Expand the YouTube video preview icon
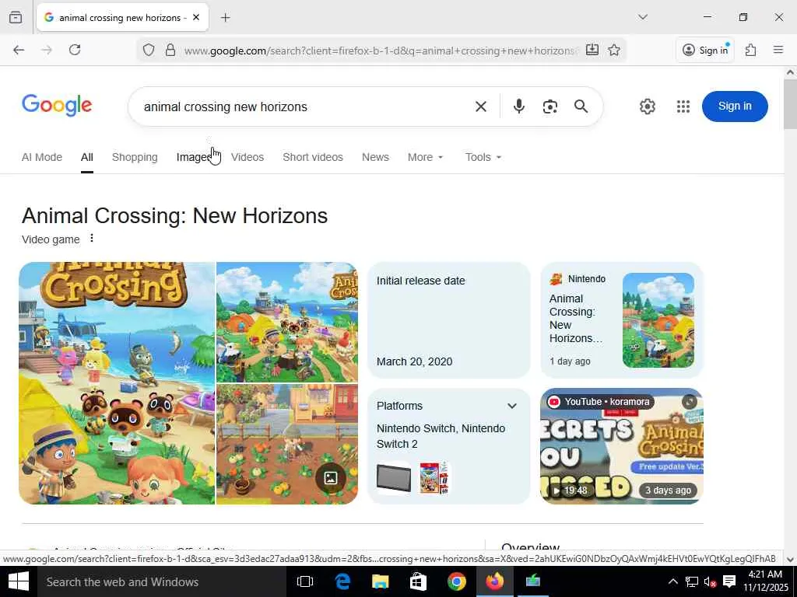797x597 pixels. (690, 402)
